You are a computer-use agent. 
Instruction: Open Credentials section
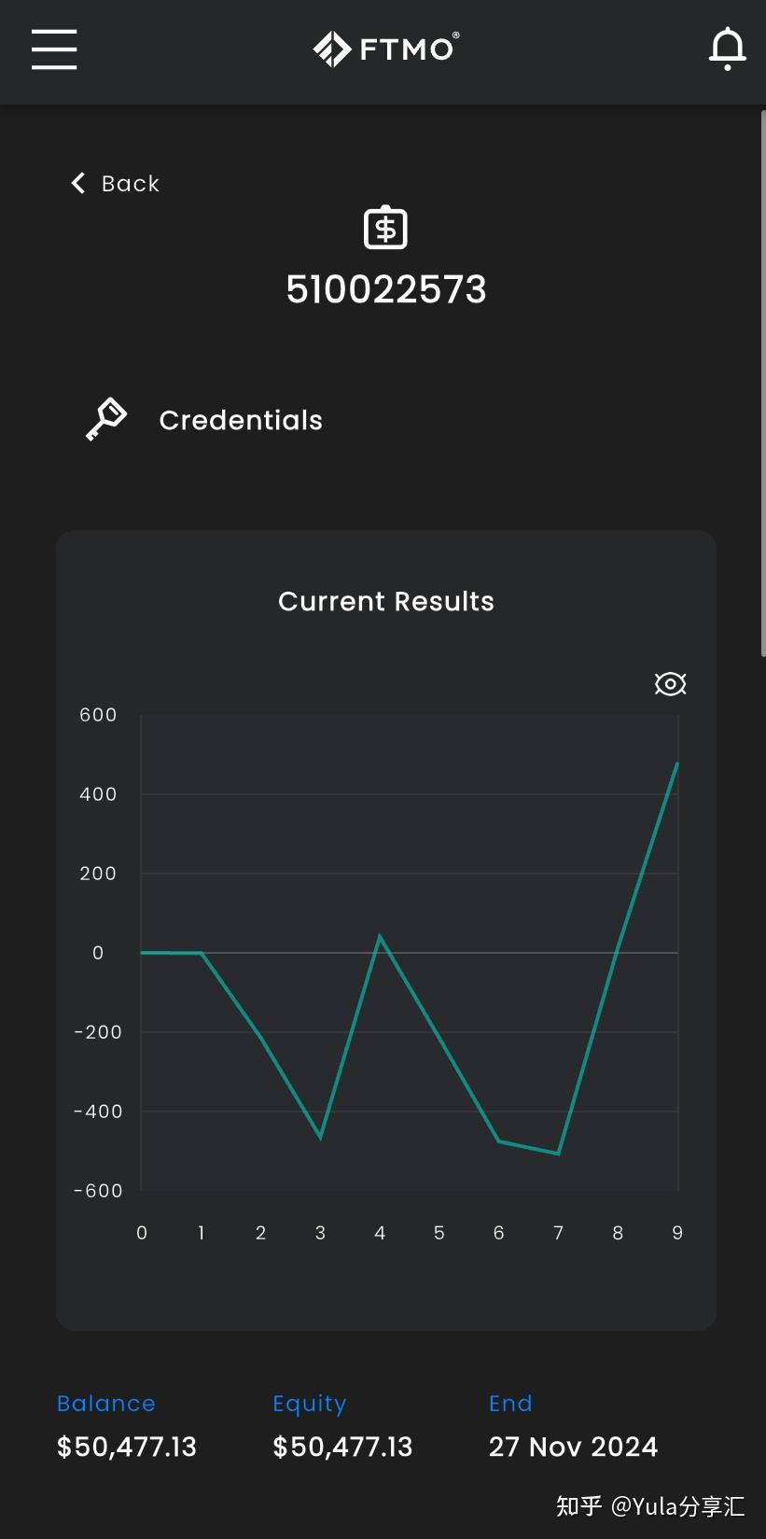tap(241, 421)
